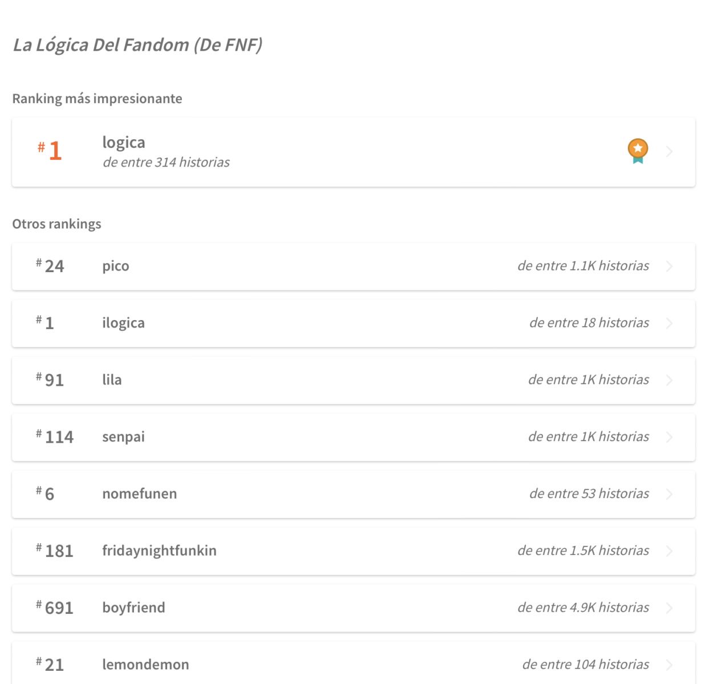Expand the pico ranking chevron arrow
Image resolution: width=710 pixels, height=684 pixels.
click(x=670, y=266)
